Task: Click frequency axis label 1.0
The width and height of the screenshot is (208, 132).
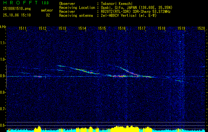Action: (x=3, y=59)
